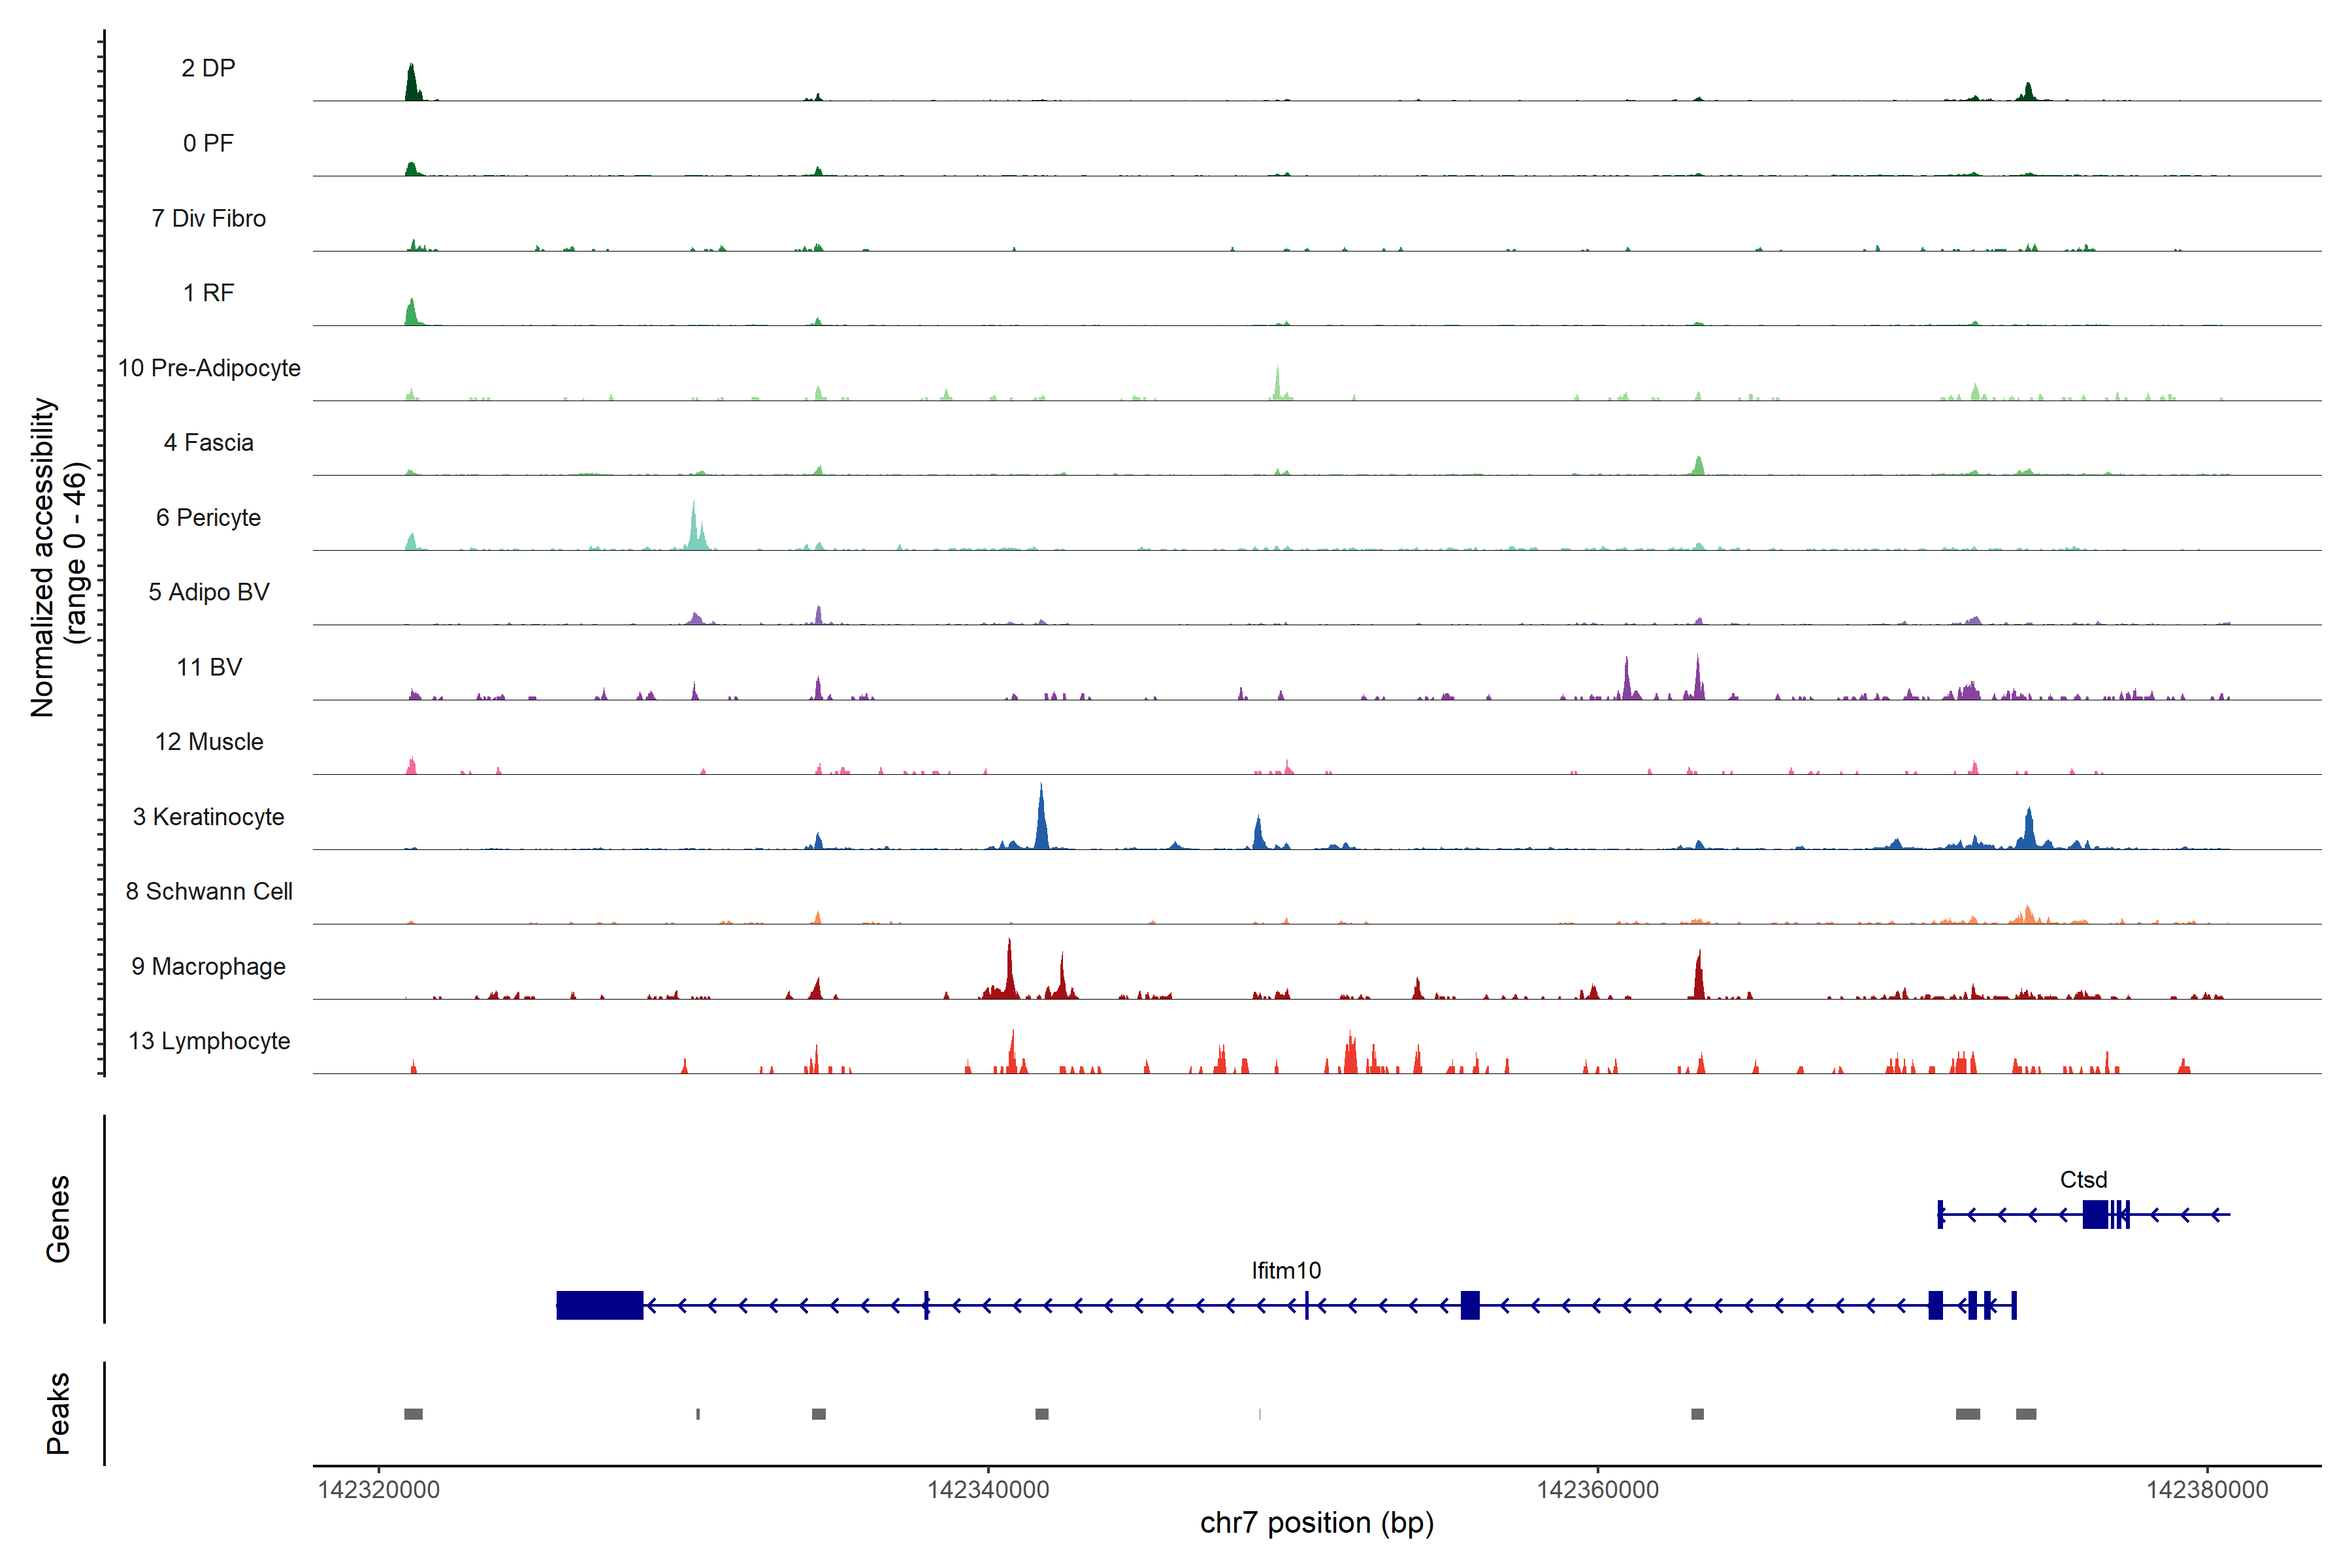Click the 13 Lymphocyte track label
Screen dimensions: 2352x1568
tap(209, 1041)
